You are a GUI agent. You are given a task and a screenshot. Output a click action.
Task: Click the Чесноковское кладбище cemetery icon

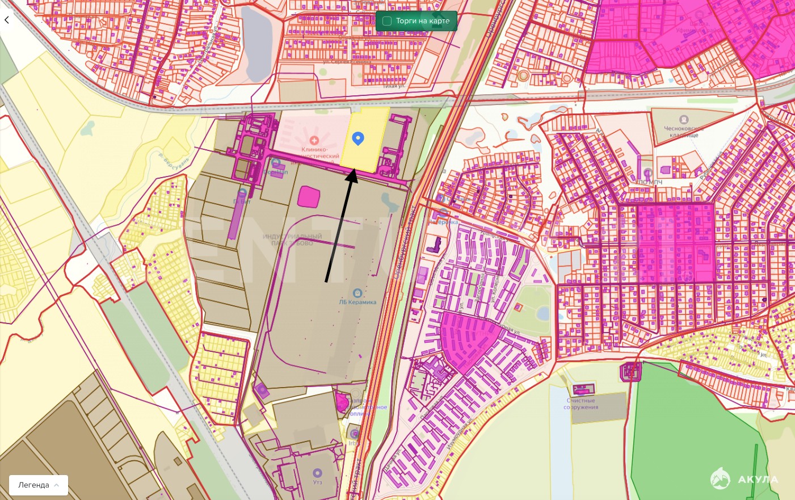684,120
